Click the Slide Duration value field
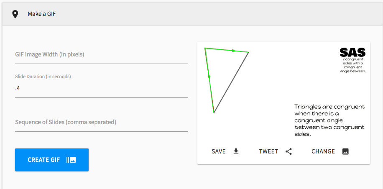This screenshot has height=189, width=383. pyautogui.click(x=101, y=89)
